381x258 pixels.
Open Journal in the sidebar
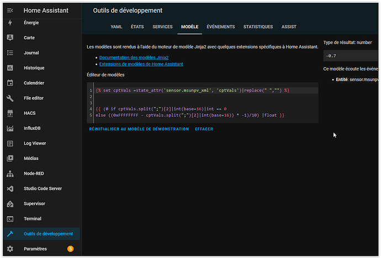click(31, 53)
